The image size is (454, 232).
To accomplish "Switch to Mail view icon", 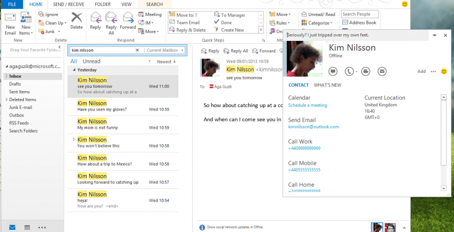I will point(12,228).
